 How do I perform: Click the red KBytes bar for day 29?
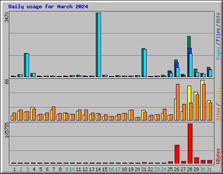coord(196,161)
